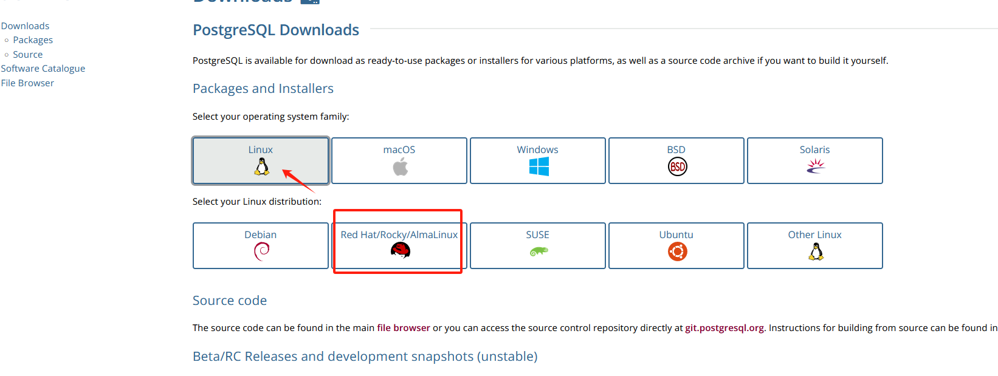This screenshot has width=998, height=376.
Task: Click the Source code heading
Action: tap(230, 301)
